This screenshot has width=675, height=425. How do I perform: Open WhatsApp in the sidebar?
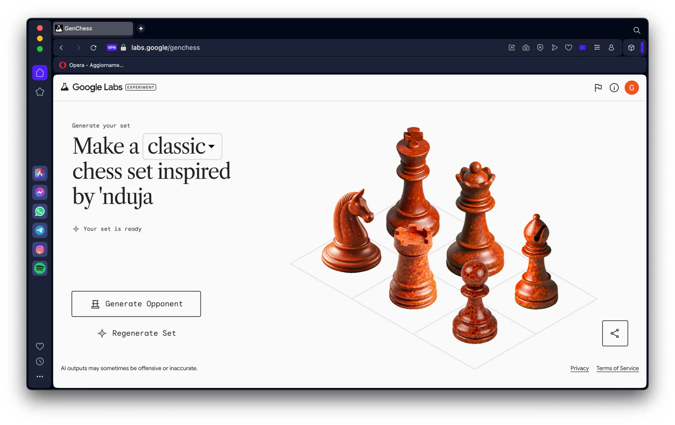click(40, 212)
